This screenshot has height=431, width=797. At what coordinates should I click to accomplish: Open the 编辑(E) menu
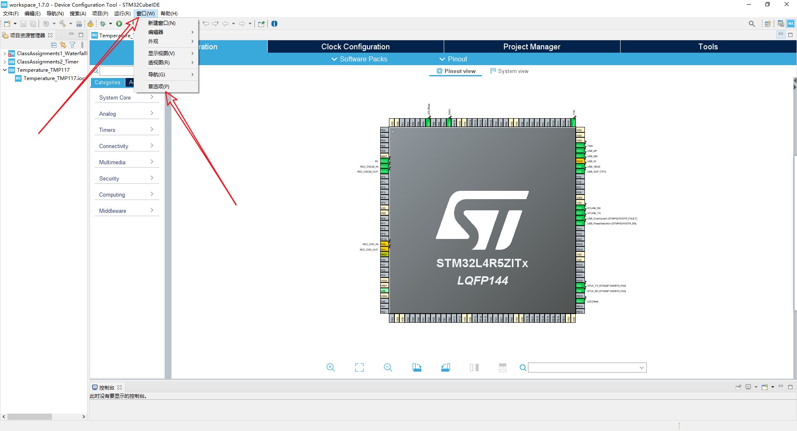tap(32, 14)
